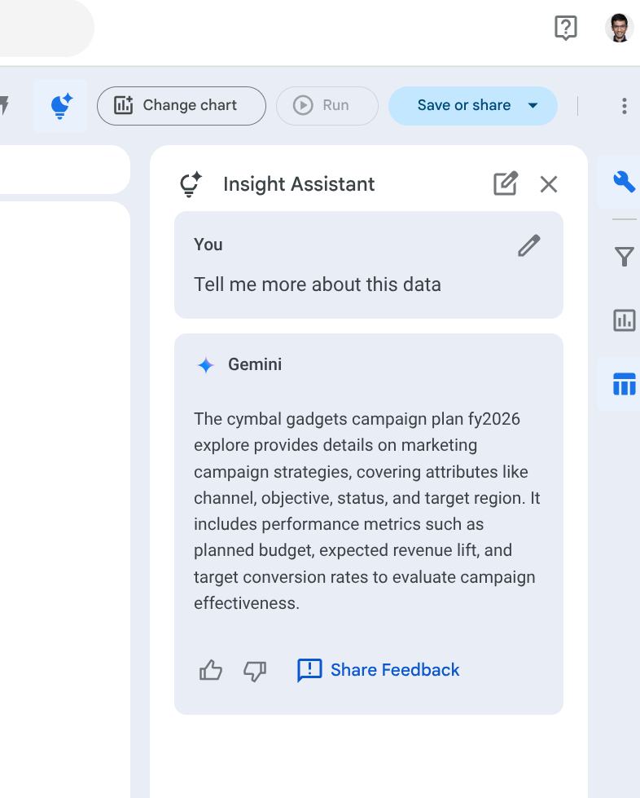The height and width of the screenshot is (798, 640).
Task: Open the visualization chart panel icon
Action: coord(624,320)
